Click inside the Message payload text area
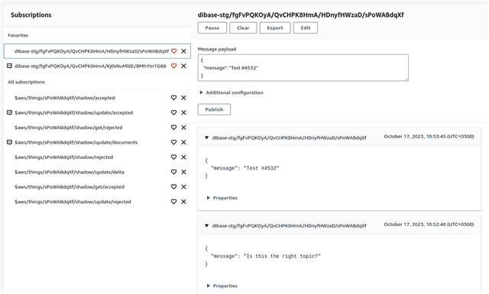Image resolution: width=489 pixels, height=294 pixels. point(303,68)
